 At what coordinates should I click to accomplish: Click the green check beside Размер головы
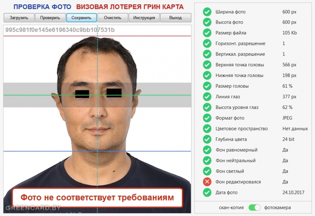pos(207,86)
